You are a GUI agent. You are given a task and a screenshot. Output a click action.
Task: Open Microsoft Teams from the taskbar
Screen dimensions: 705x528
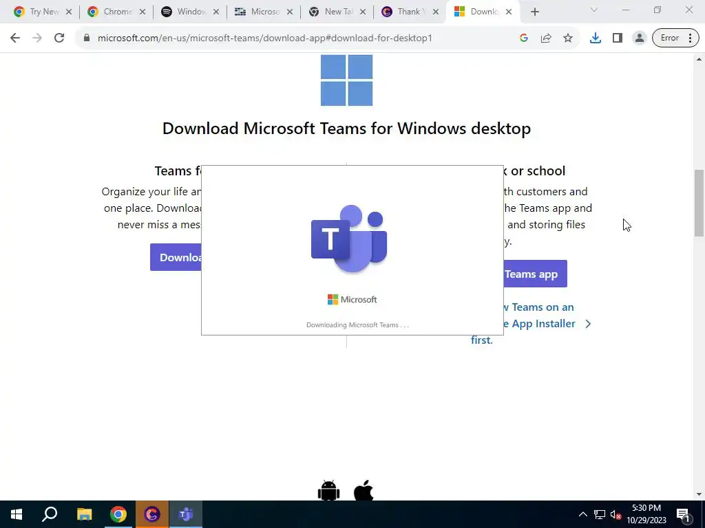tap(186, 514)
